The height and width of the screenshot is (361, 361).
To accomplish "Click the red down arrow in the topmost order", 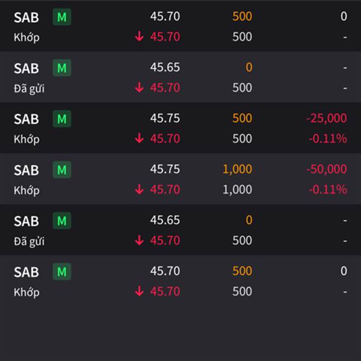I will 140,36.
